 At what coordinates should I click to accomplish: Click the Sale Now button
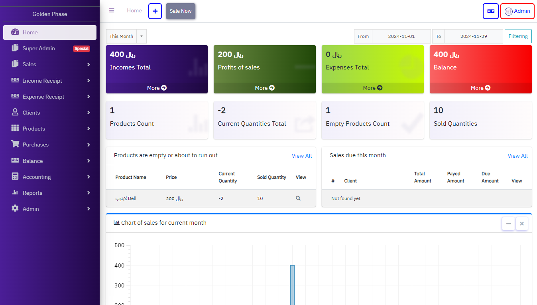(181, 11)
